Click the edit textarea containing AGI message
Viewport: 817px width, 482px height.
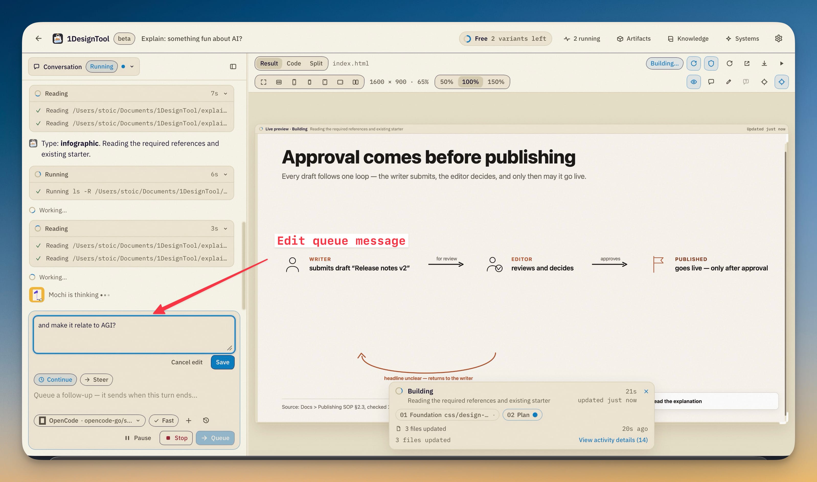pos(134,335)
